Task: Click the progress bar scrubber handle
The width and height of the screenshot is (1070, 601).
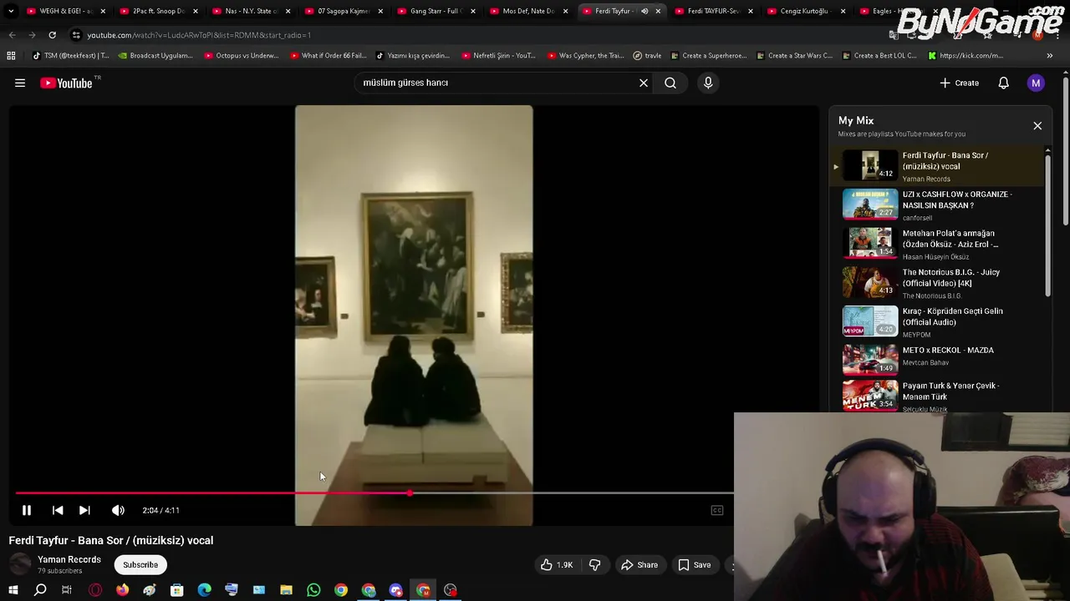Action: coord(410,493)
